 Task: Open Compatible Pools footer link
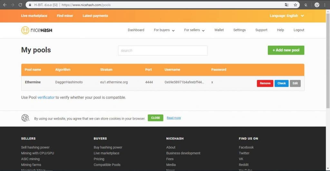click(x=107, y=165)
